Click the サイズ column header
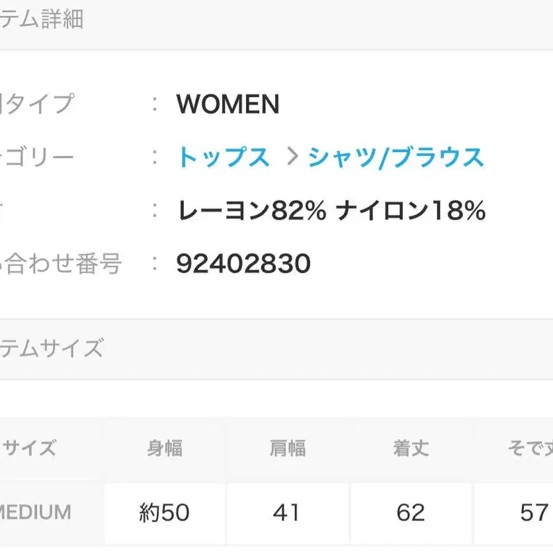This screenshot has width=553, height=553. coord(30,448)
